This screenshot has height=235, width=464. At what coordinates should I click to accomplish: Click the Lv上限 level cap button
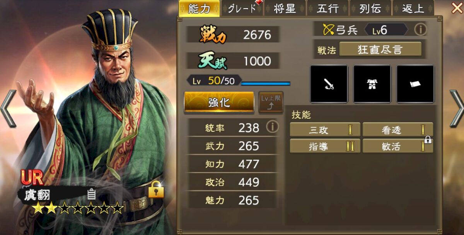tap(271, 102)
